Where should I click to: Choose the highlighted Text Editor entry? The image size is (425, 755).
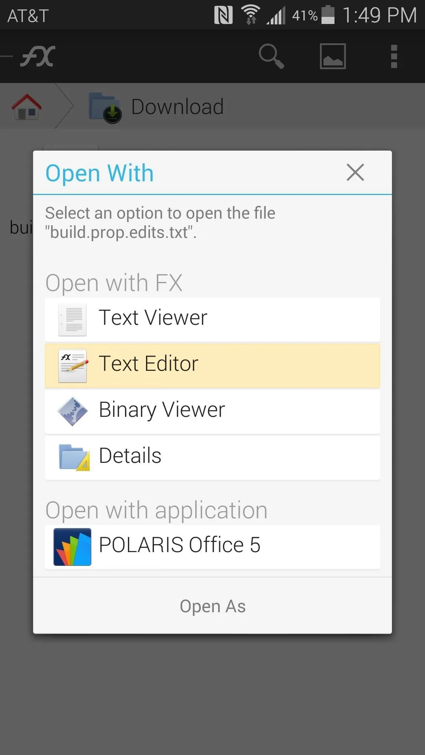tap(213, 366)
